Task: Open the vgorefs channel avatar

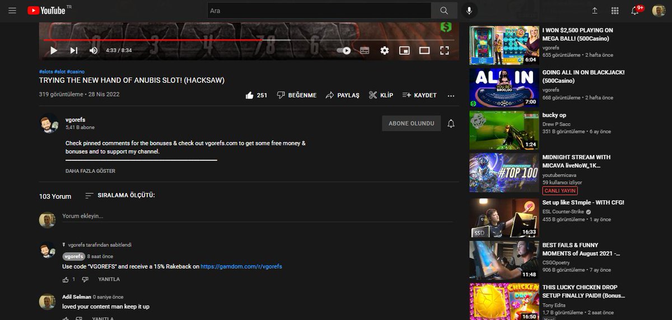Action: pos(49,124)
